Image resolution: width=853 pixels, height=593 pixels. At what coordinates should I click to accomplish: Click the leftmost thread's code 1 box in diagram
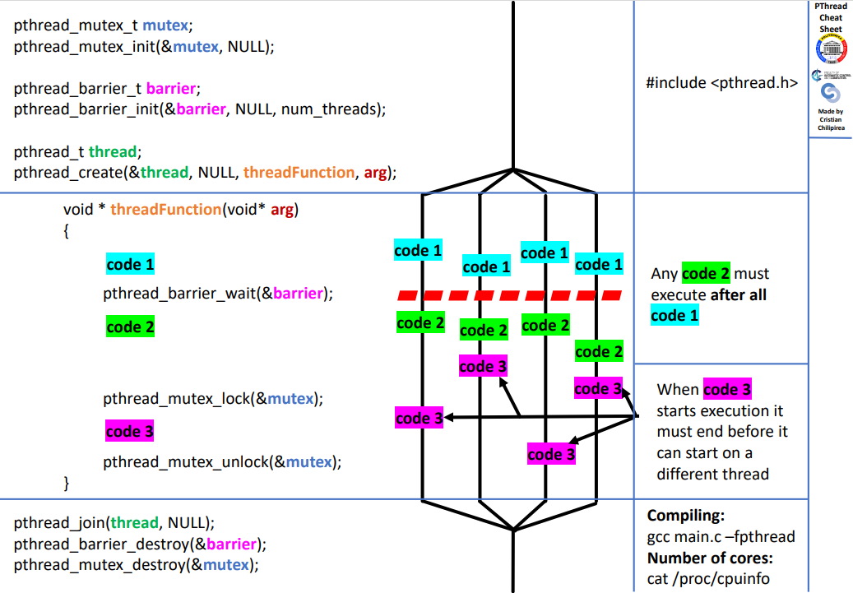click(418, 250)
